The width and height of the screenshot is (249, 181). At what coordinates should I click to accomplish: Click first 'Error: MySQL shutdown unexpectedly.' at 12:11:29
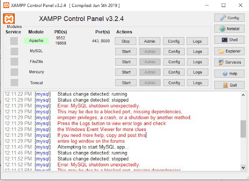pyautogui.click(x=98, y=106)
